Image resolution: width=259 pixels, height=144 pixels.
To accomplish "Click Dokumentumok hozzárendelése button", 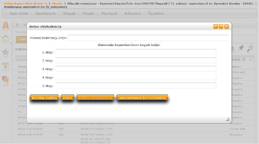I will point(142,98).
